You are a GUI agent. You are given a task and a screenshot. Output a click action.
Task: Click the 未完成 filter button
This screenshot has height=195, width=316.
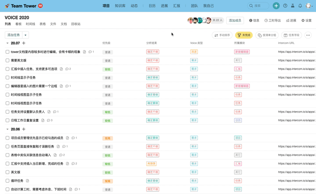[x=244, y=35]
